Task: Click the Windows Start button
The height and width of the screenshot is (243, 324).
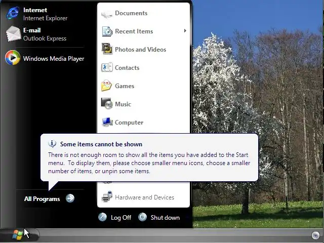Action: (18, 235)
